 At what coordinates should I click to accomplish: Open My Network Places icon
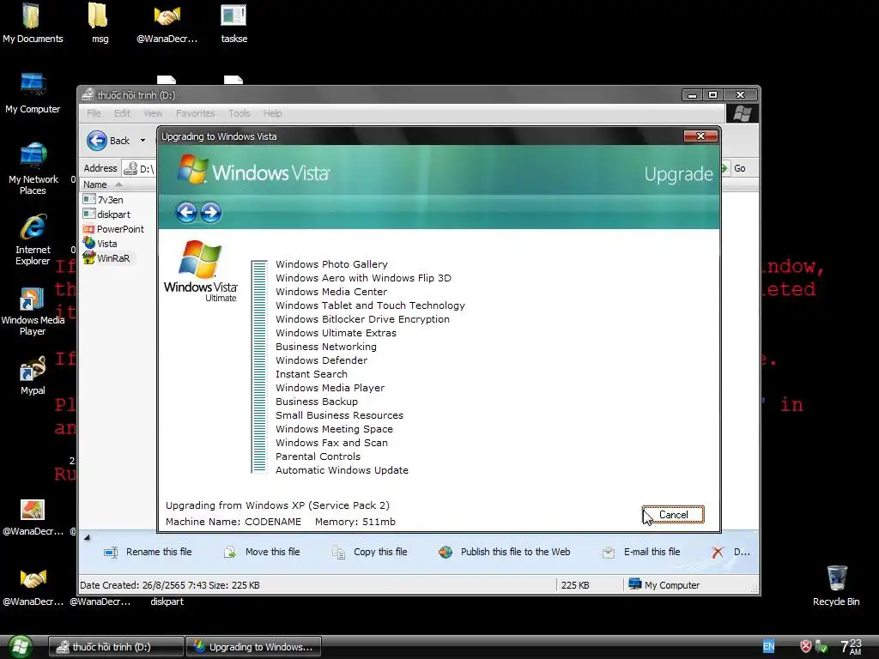tap(33, 169)
